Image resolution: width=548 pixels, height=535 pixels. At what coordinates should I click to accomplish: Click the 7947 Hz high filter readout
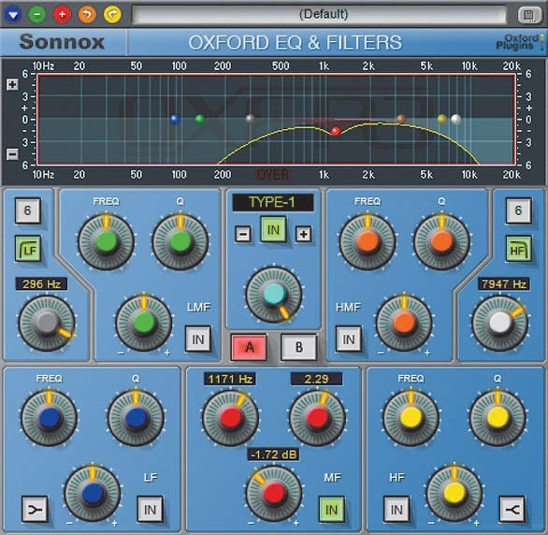click(x=504, y=283)
